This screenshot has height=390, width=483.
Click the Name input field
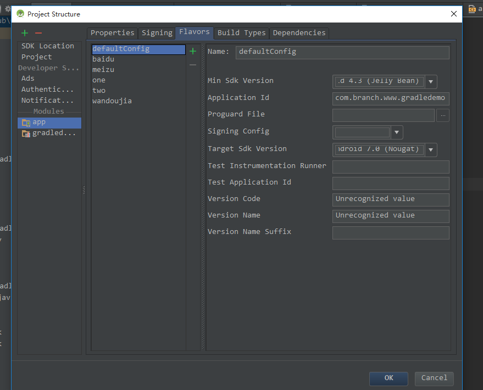[x=342, y=52]
